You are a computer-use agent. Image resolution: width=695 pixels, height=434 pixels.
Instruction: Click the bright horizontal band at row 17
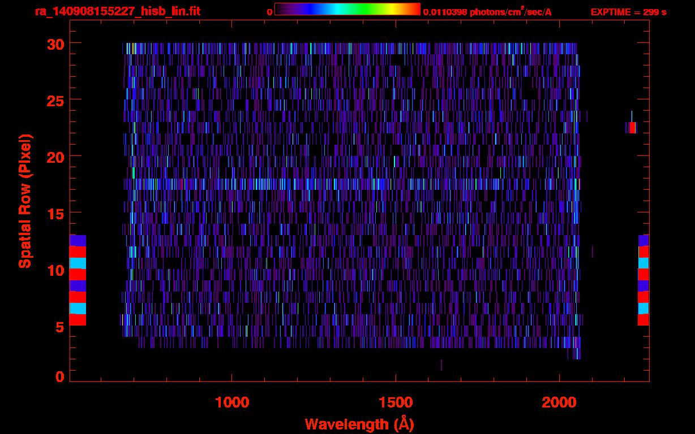[x=351, y=184]
